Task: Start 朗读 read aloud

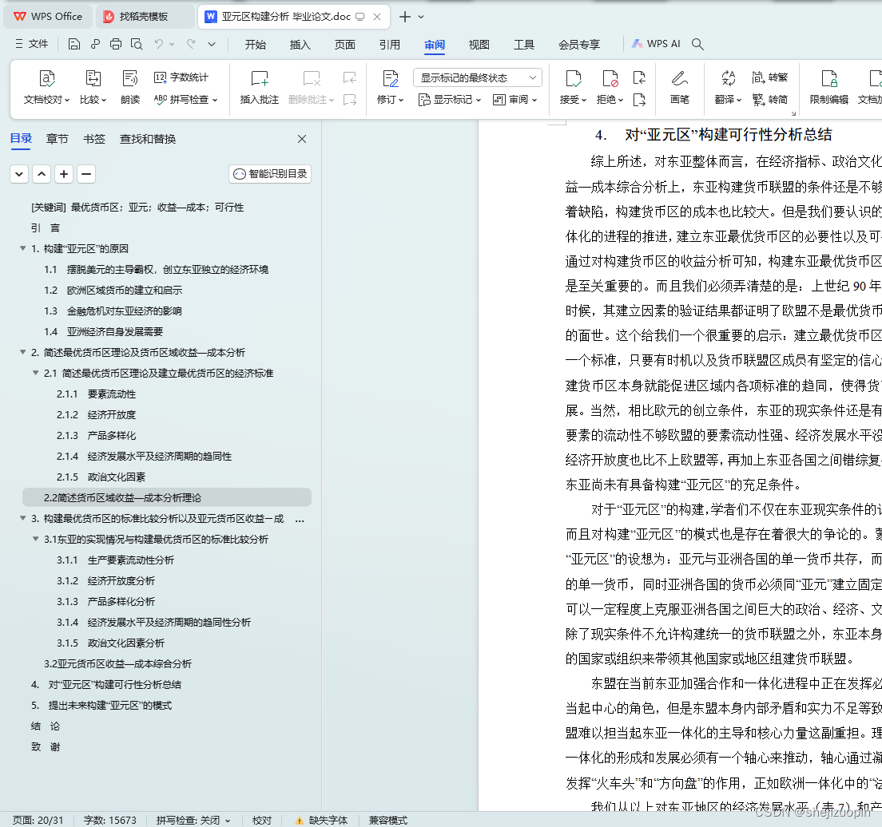Action: coord(130,88)
